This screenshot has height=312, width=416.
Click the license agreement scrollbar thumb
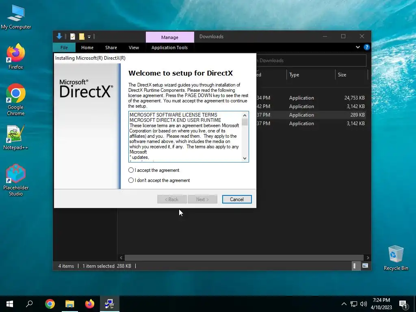tap(245, 122)
